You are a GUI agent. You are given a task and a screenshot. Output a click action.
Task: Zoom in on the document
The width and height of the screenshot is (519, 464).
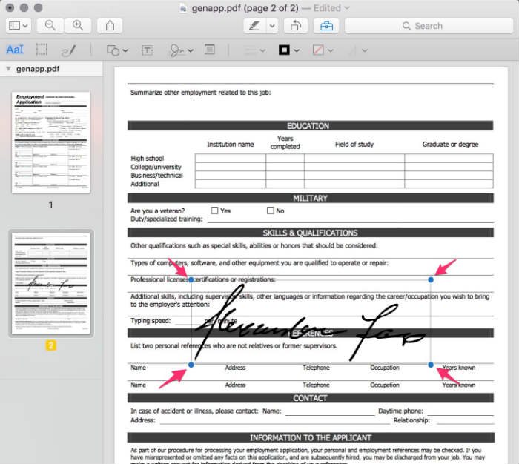coord(78,25)
